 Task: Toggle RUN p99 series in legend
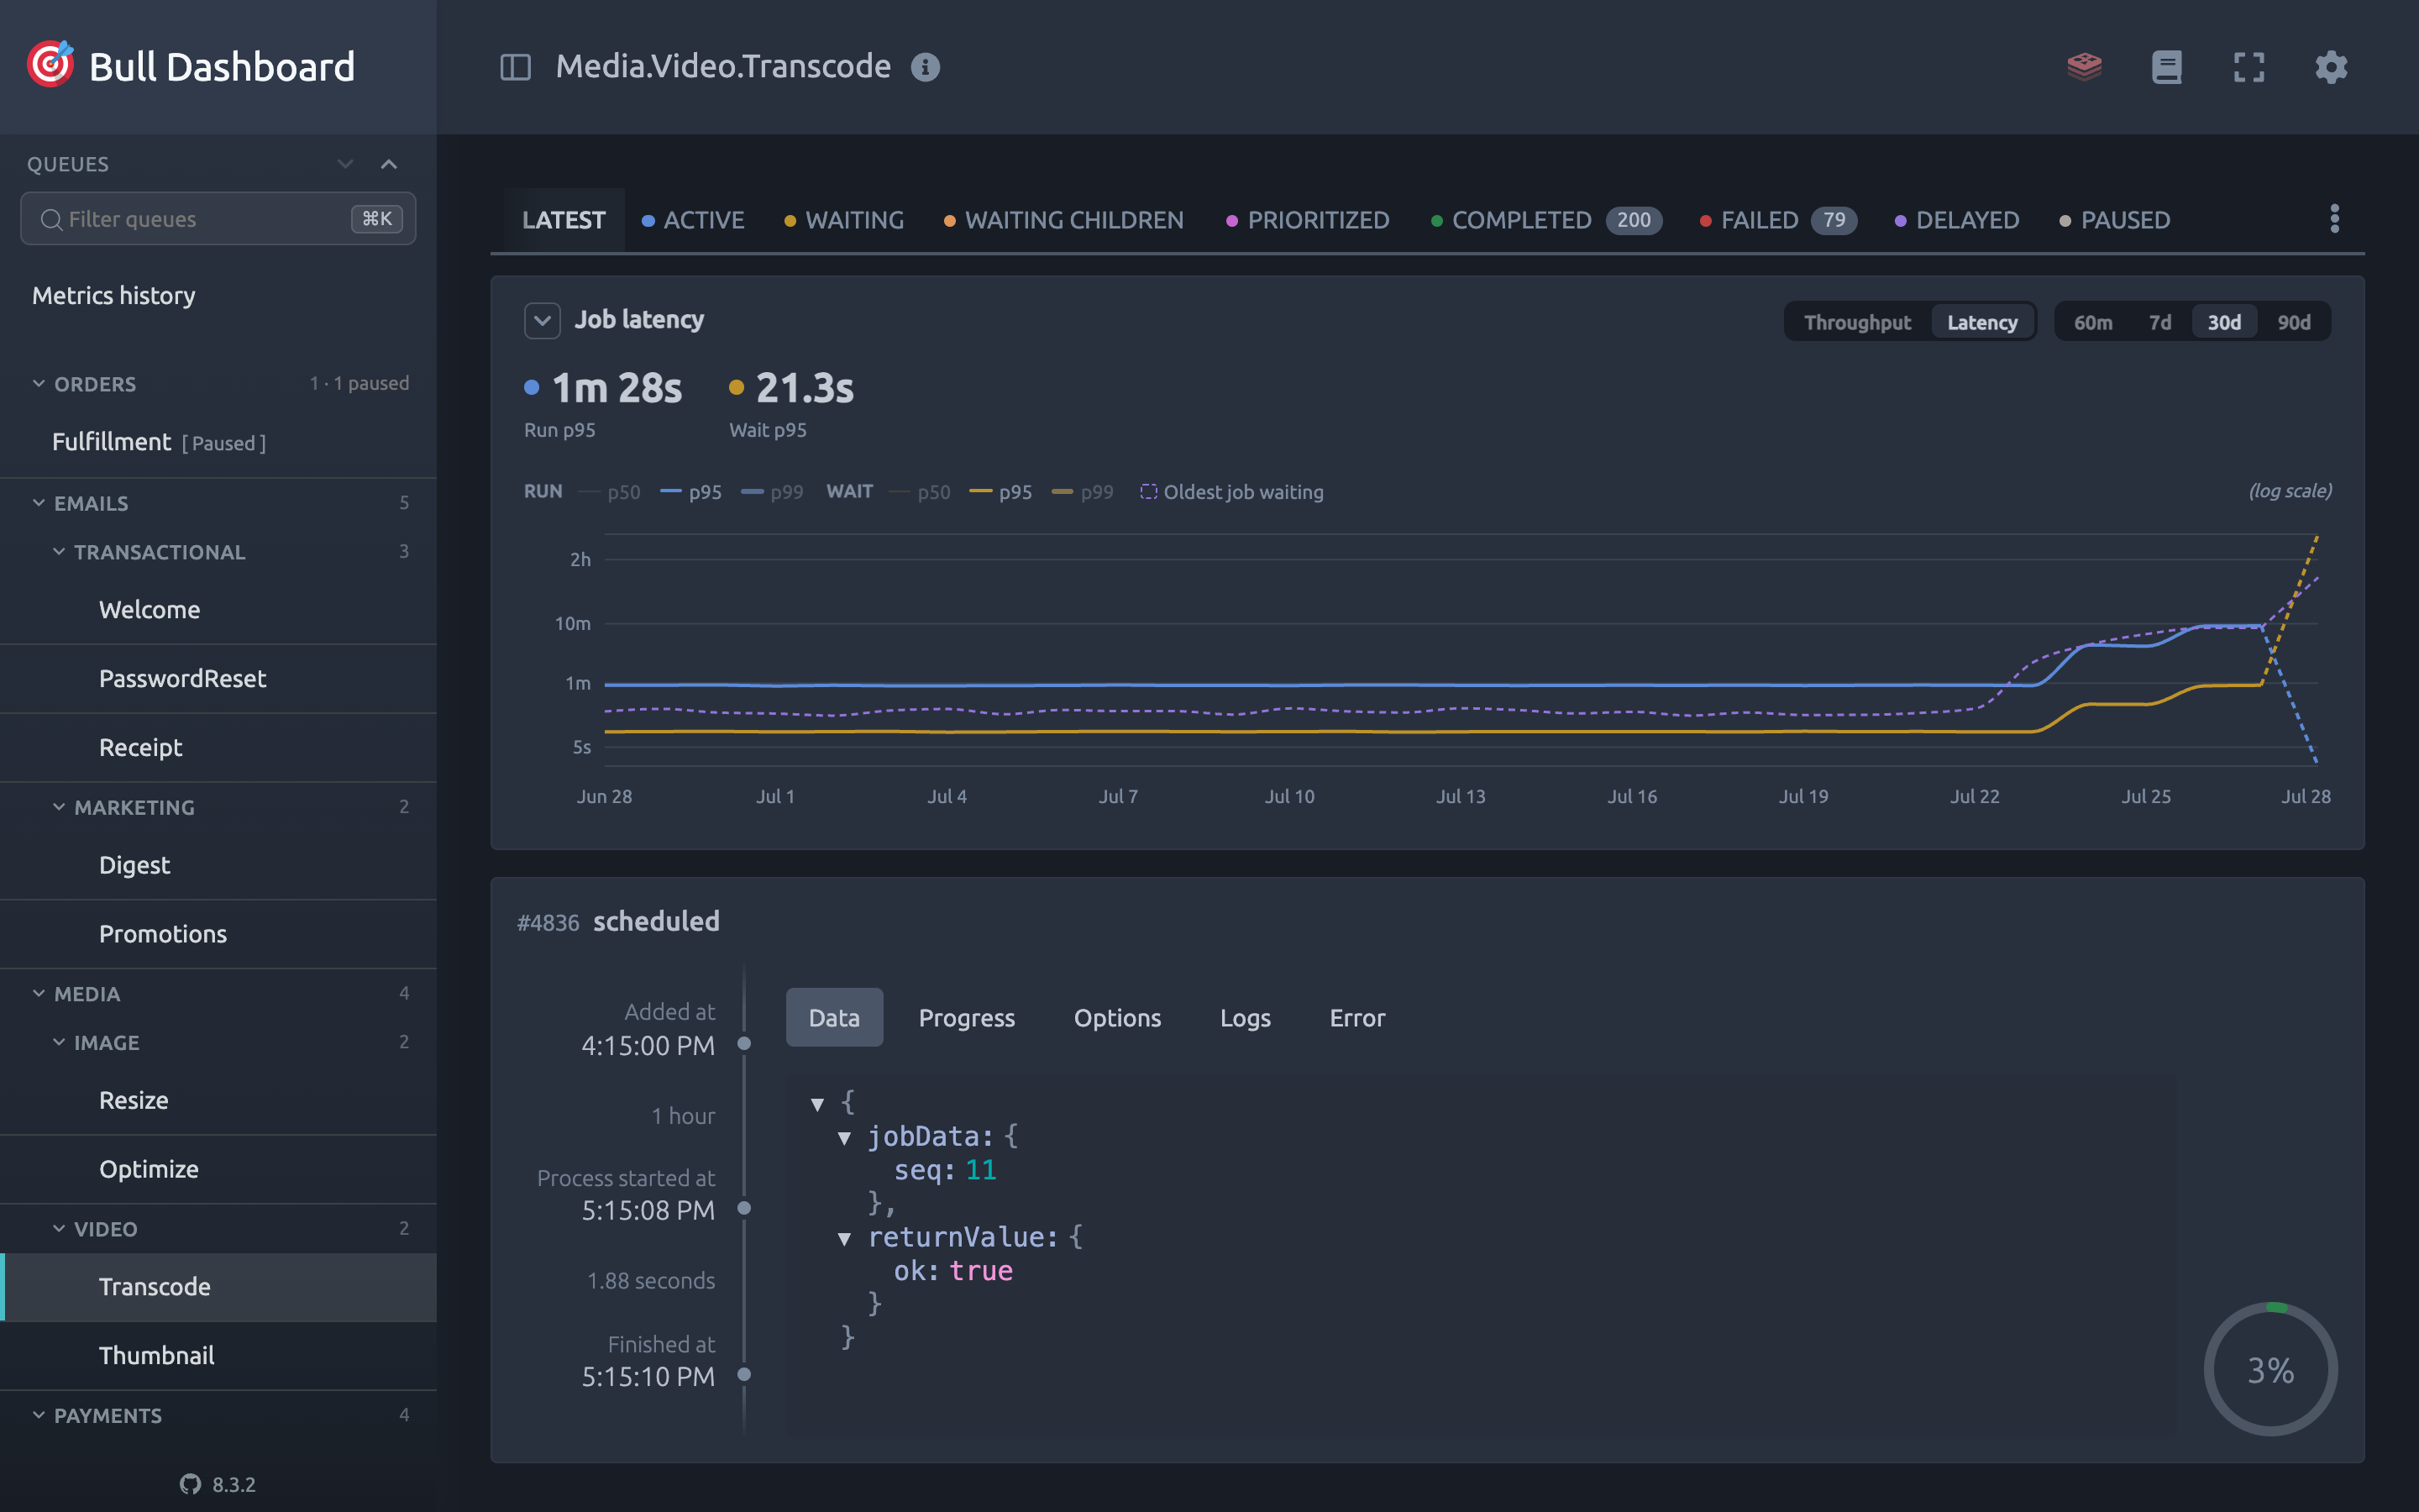(773, 492)
